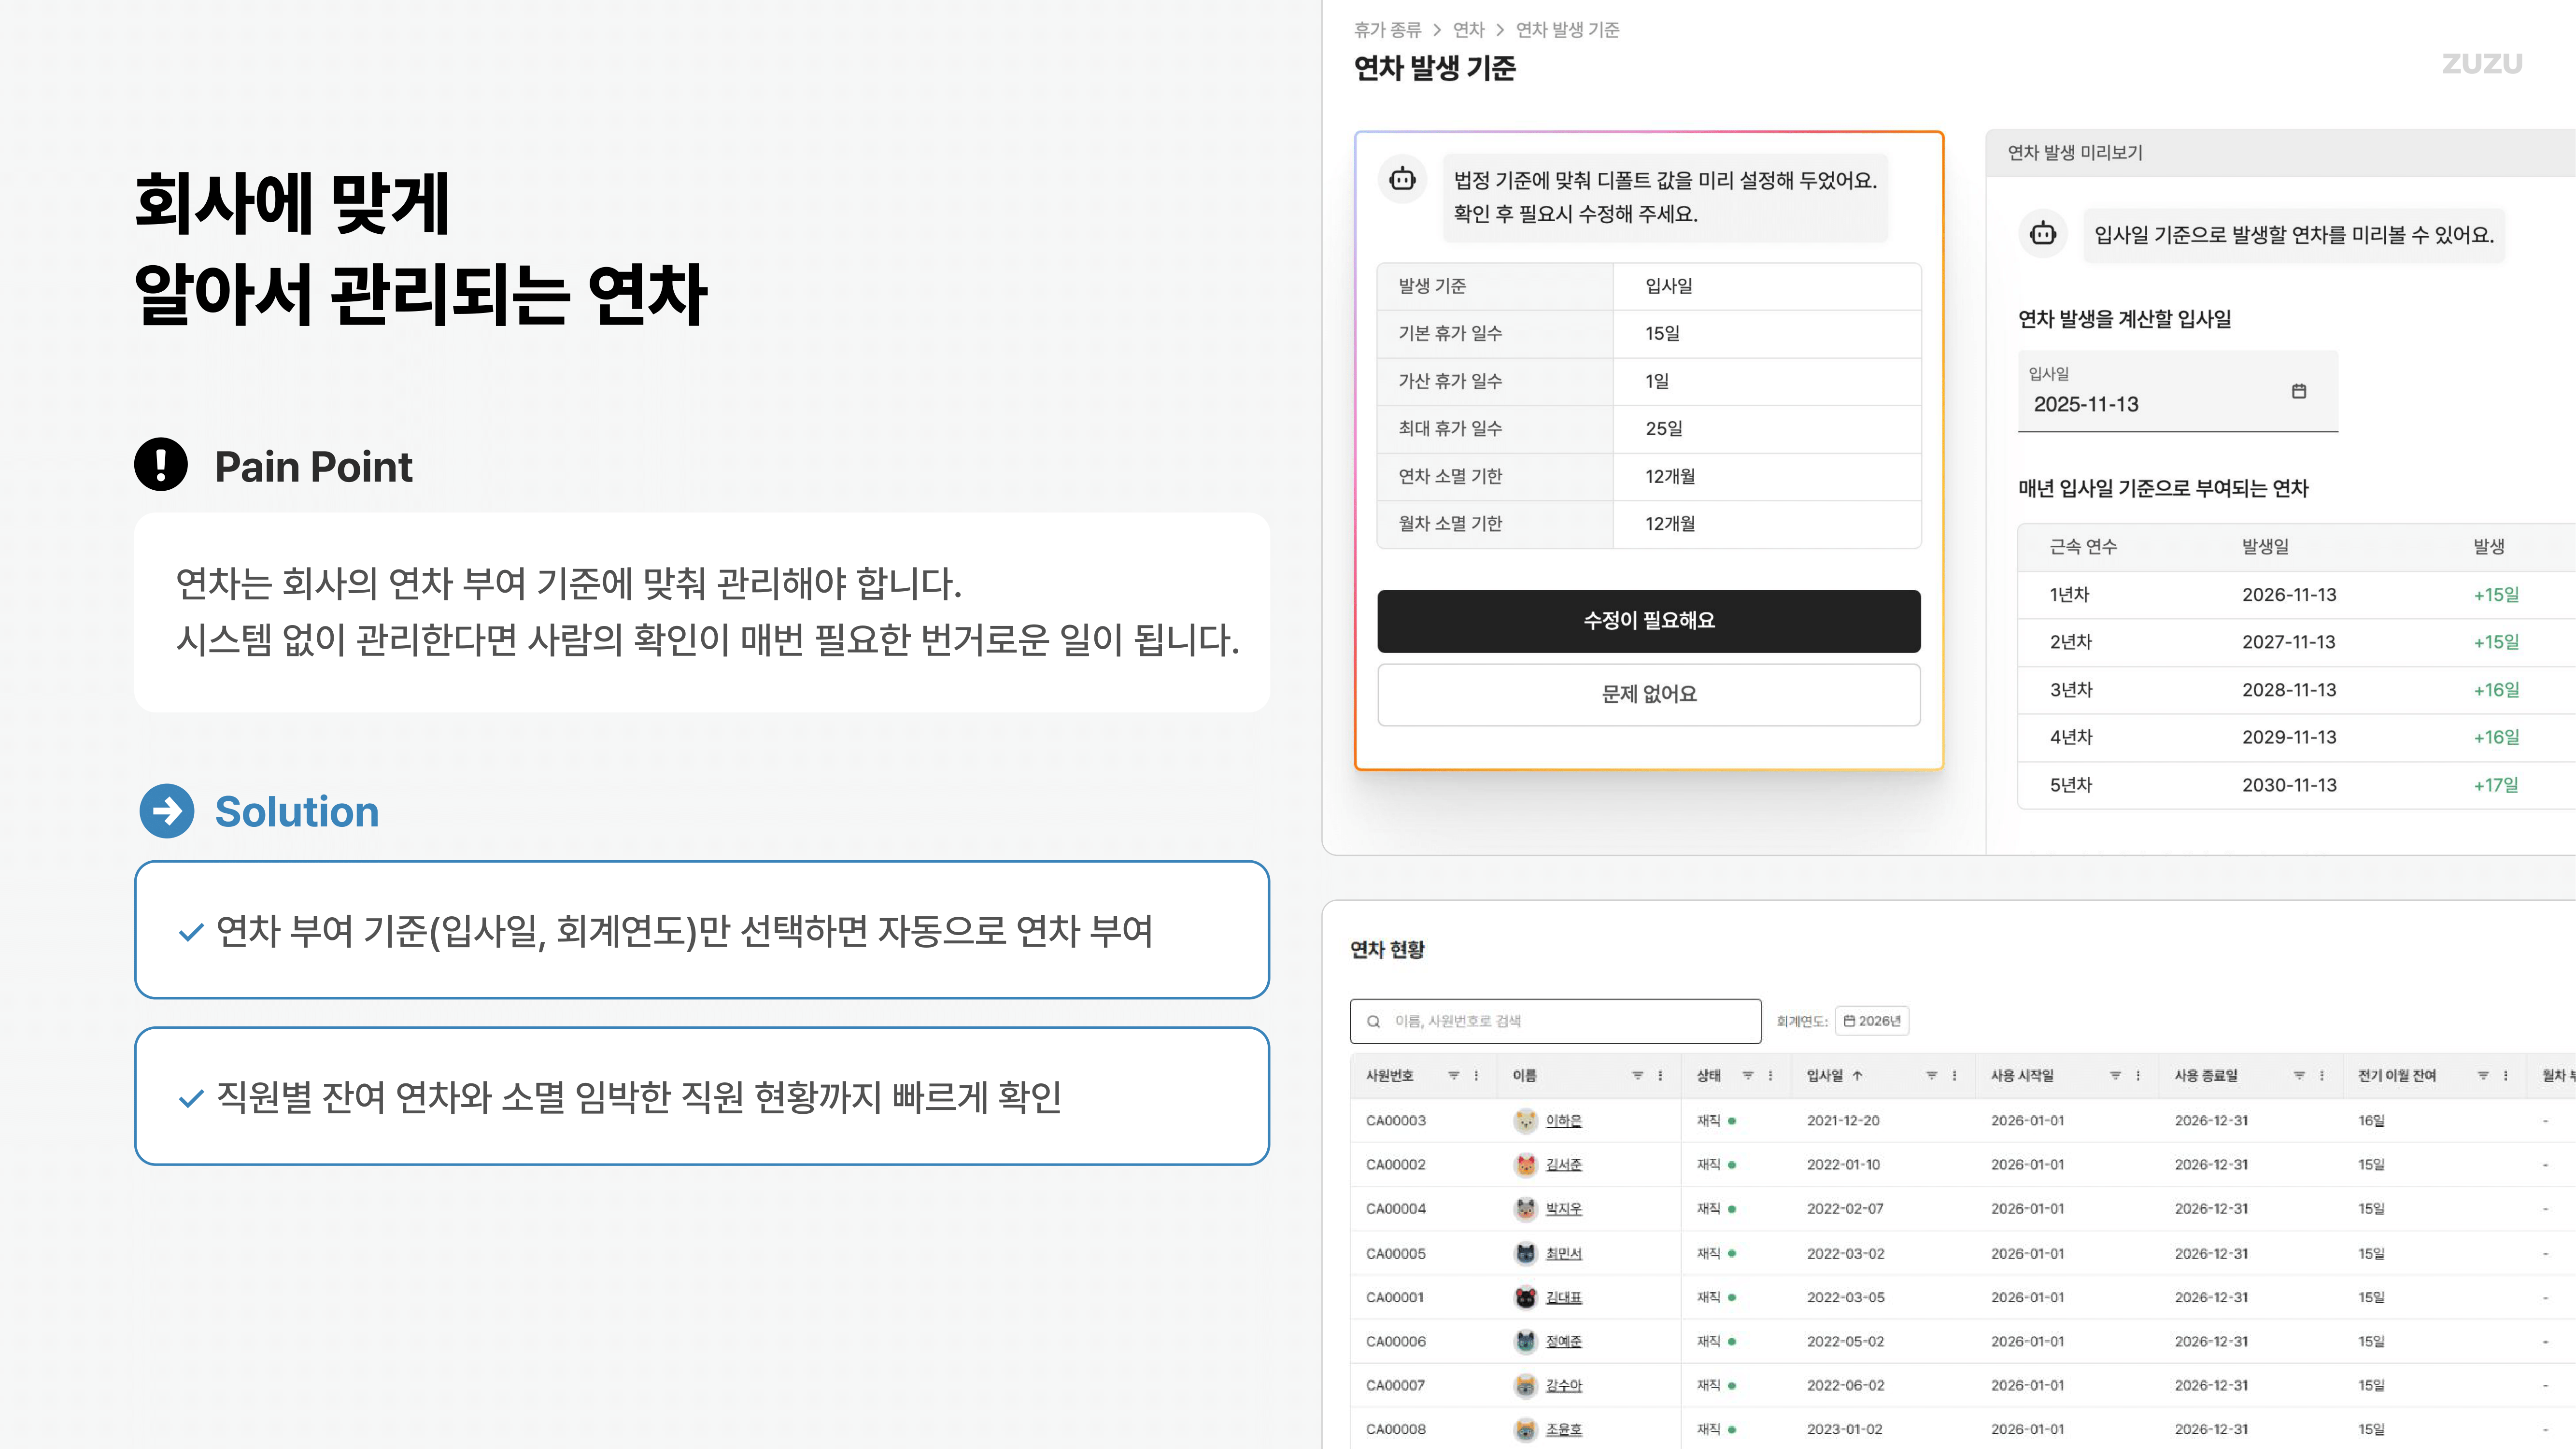Click the magnifier icon in the 연차 현황 search box

[1373, 1021]
